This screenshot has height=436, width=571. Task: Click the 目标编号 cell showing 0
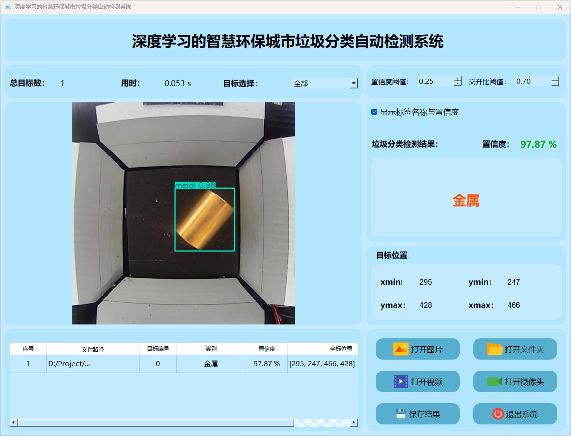tap(158, 364)
